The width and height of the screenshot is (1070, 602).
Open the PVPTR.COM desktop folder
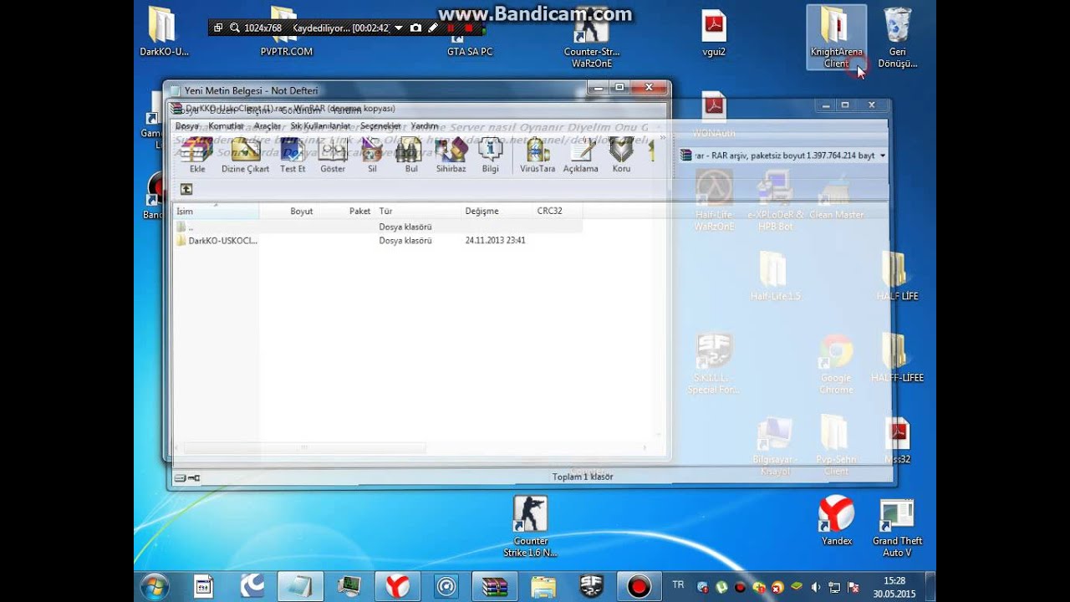[286, 33]
